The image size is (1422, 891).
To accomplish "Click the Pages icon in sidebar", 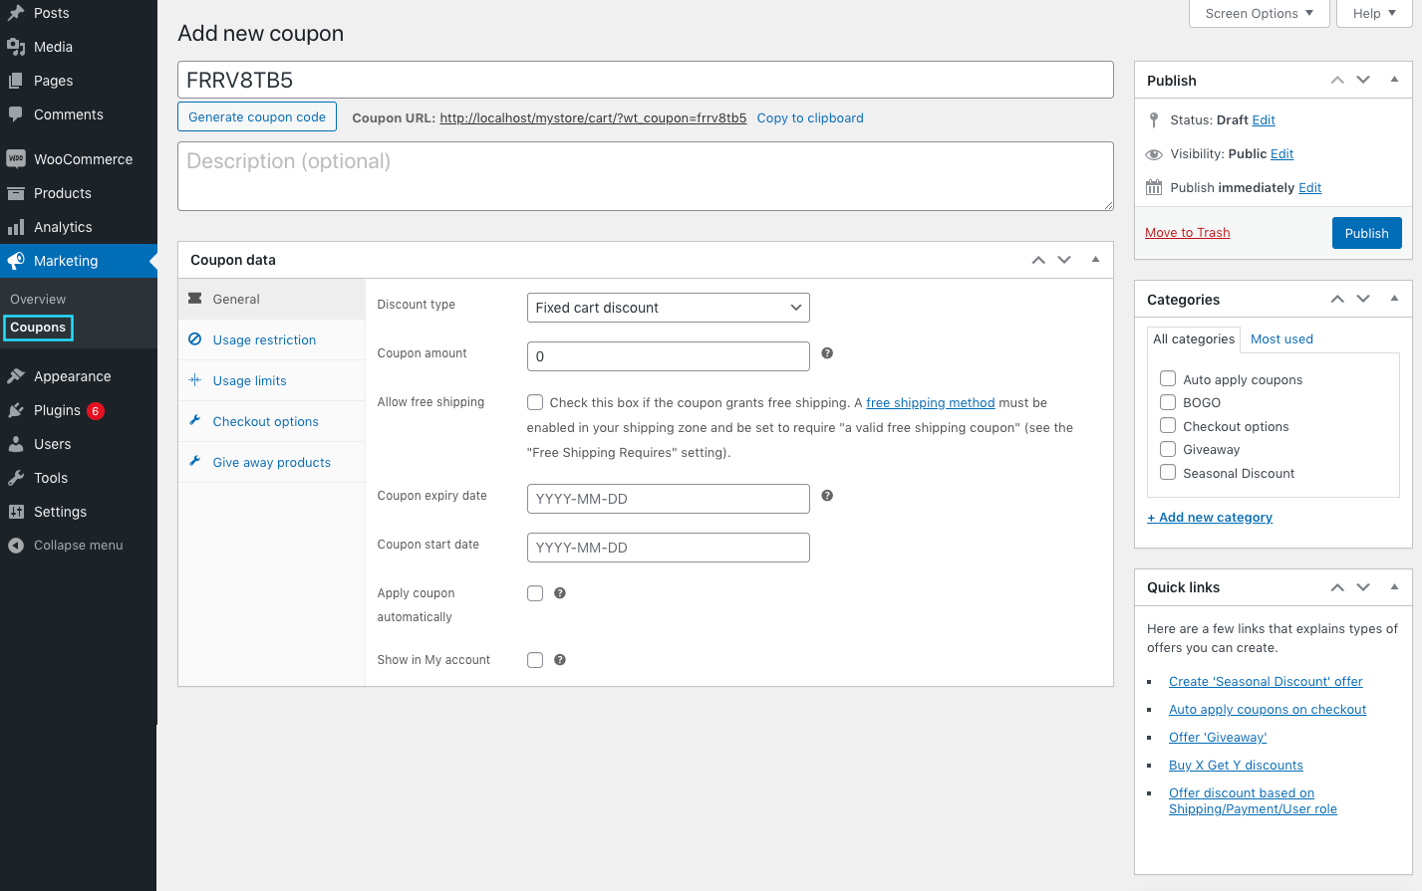I will click(16, 81).
